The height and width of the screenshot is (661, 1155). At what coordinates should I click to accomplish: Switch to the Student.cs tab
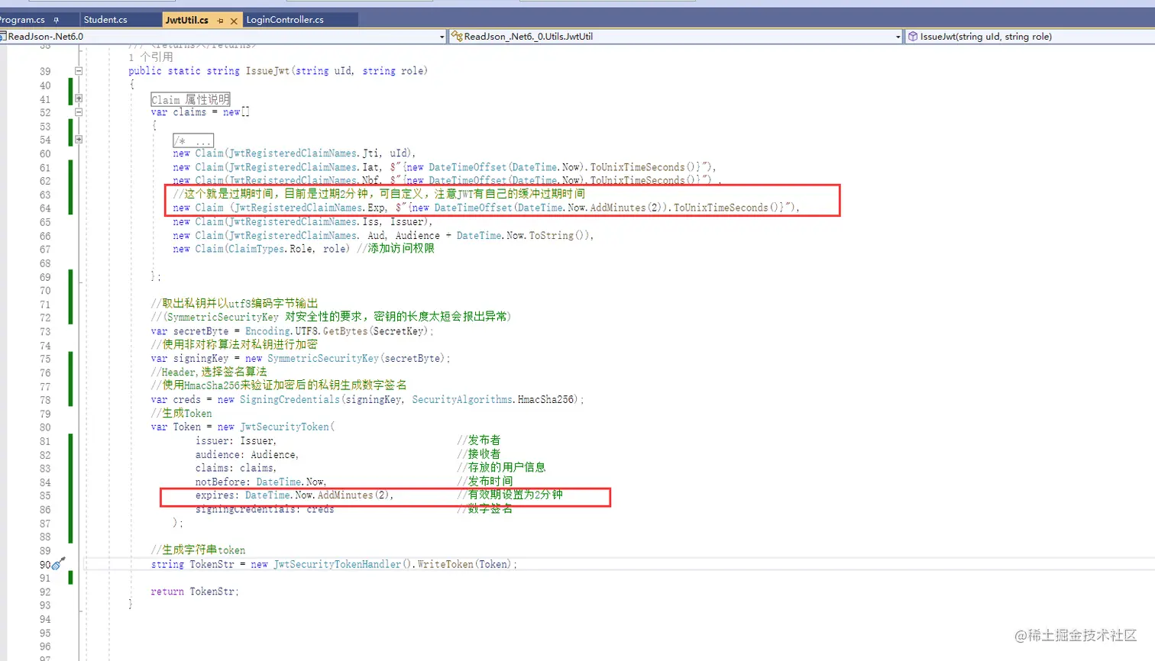pos(105,20)
